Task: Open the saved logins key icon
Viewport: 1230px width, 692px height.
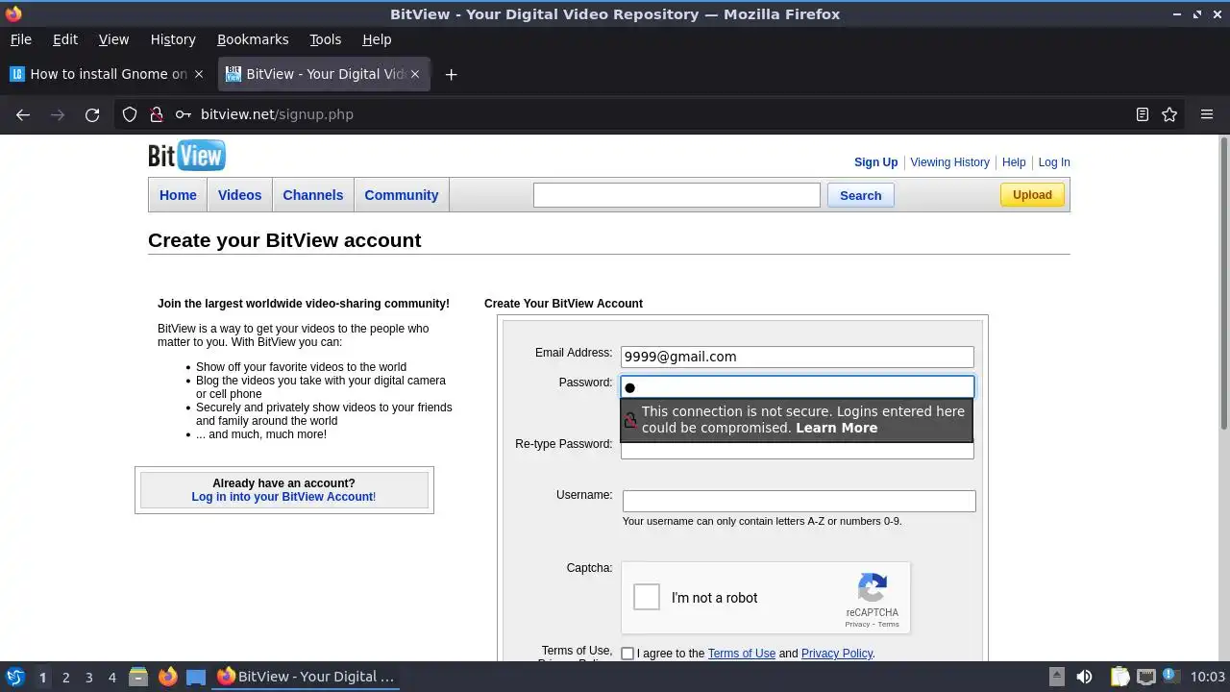Action: pos(183,114)
